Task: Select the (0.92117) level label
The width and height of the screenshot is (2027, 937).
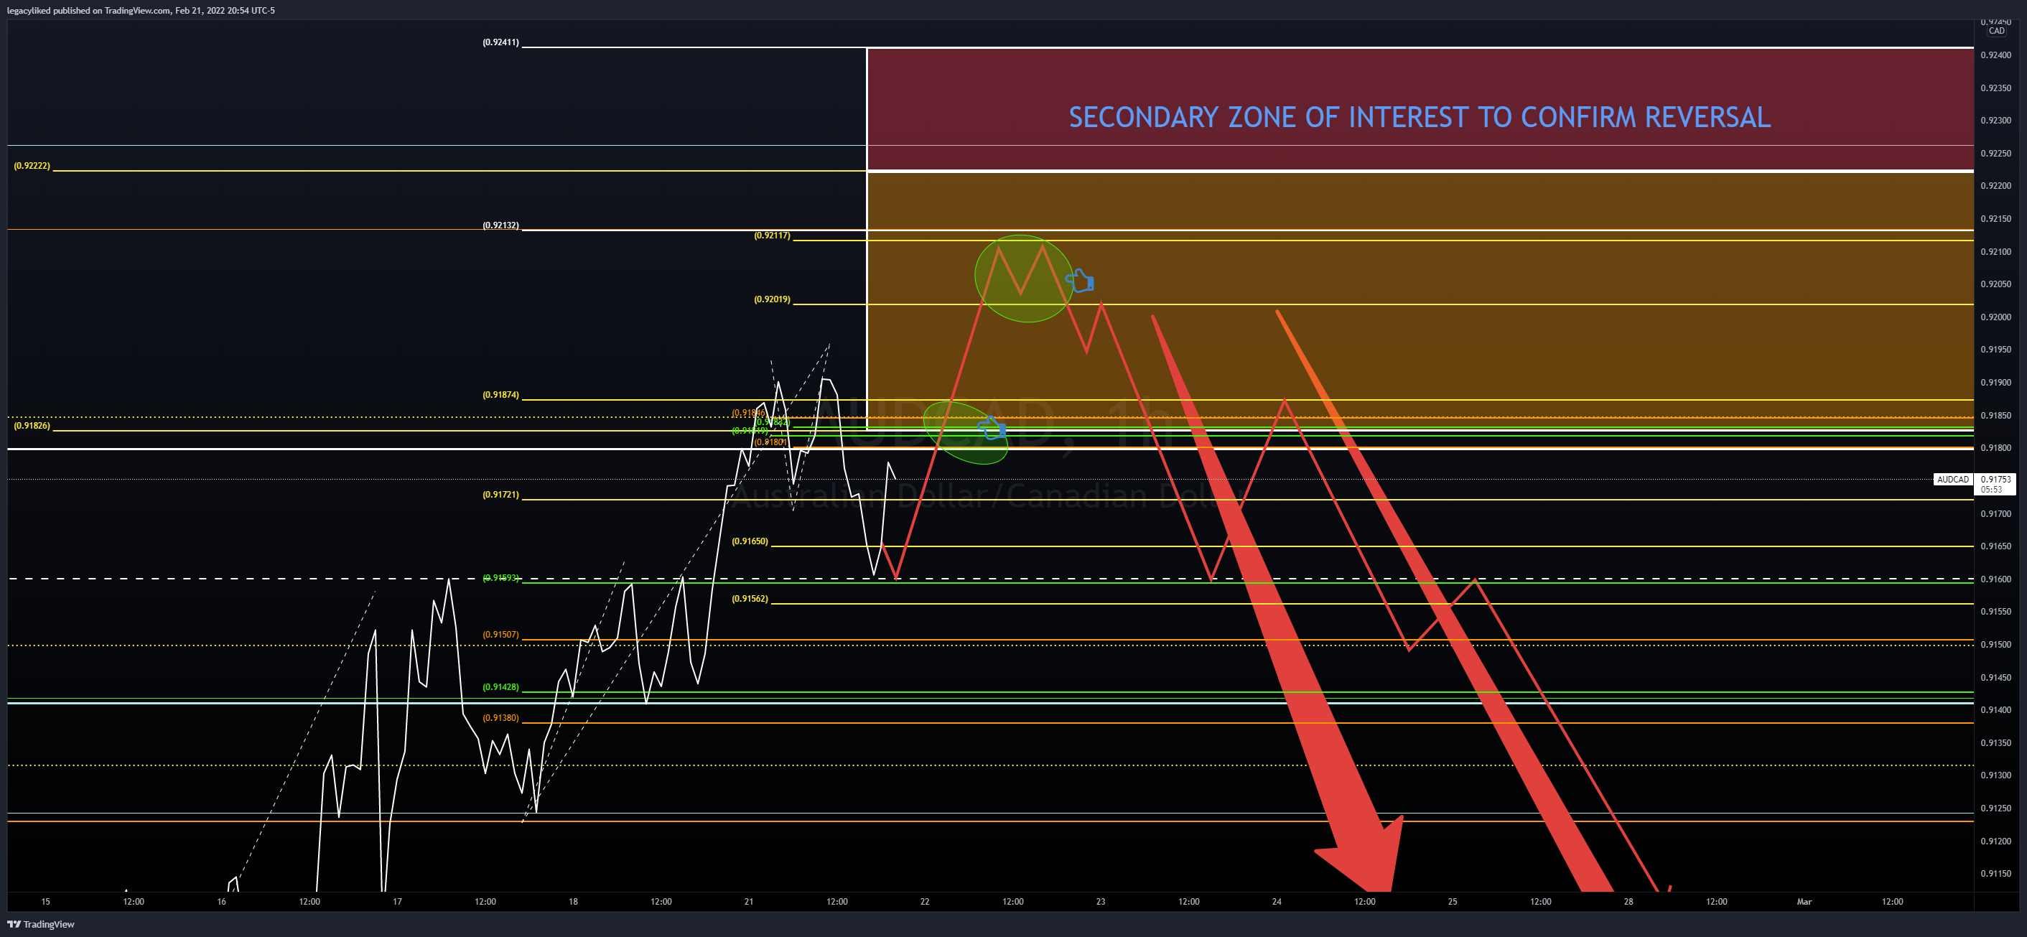Action: pos(772,236)
